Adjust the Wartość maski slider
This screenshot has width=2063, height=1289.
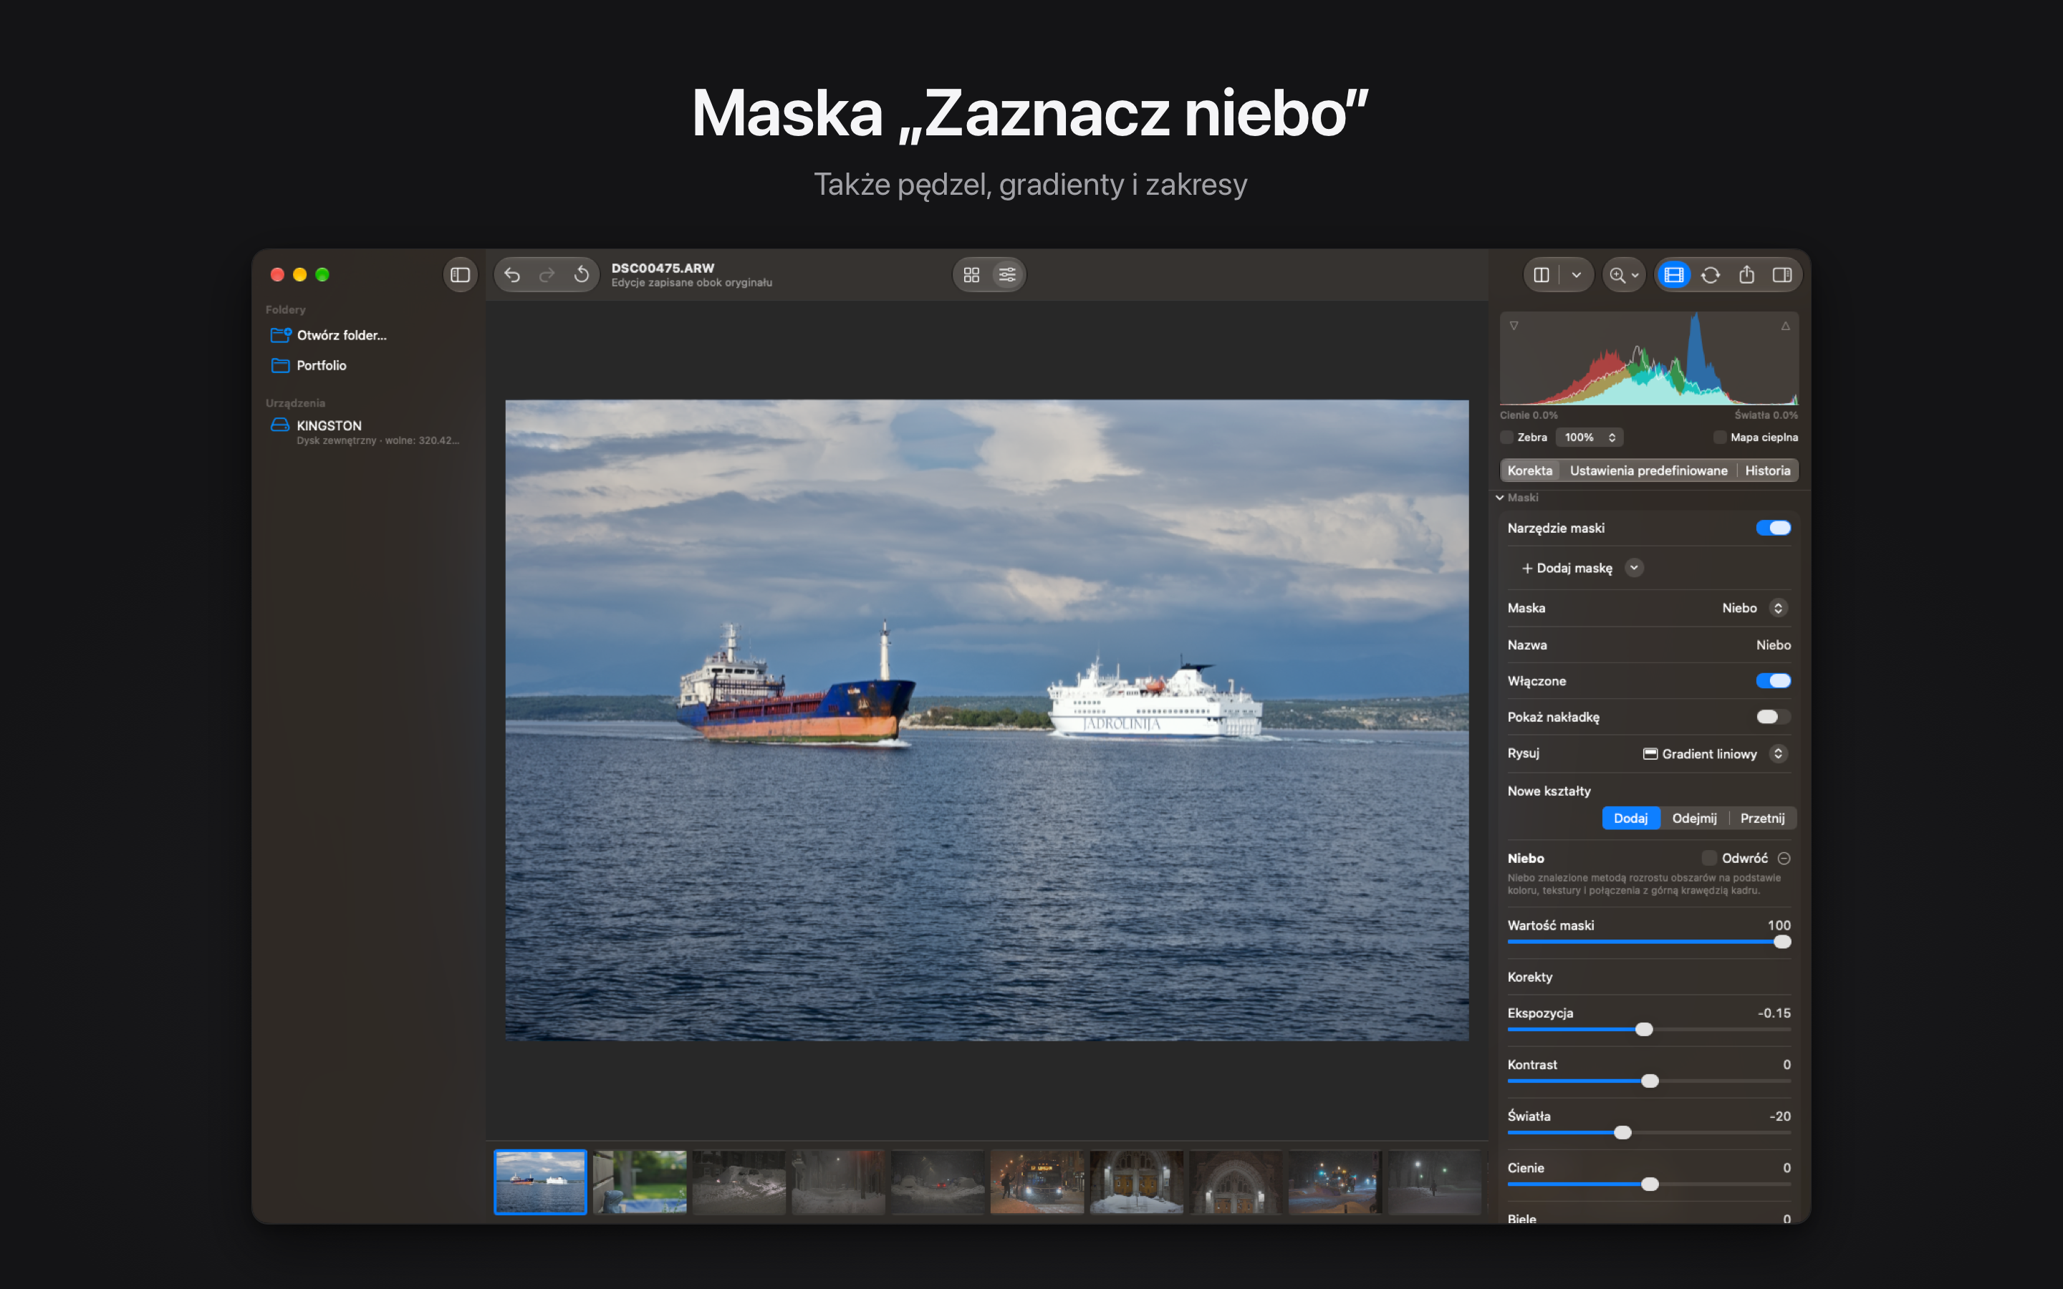[x=1649, y=942]
